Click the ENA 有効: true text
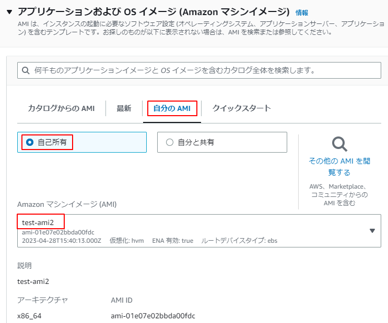Screen dimensions: 388x323 coord(173,241)
